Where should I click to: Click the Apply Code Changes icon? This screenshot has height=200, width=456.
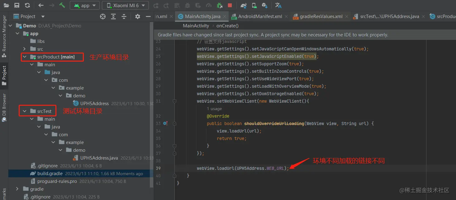tap(177, 5)
